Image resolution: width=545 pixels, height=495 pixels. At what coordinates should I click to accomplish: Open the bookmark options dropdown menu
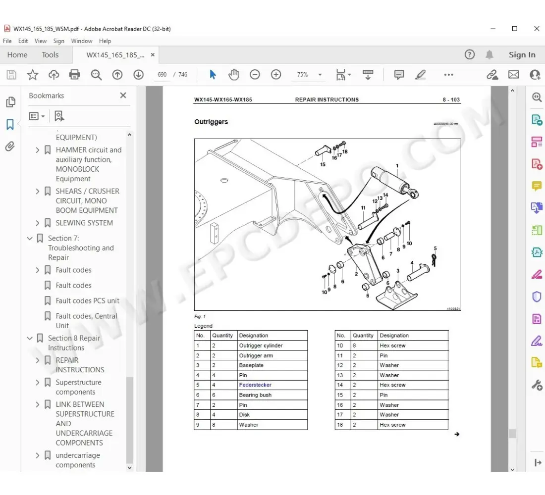[x=37, y=116]
